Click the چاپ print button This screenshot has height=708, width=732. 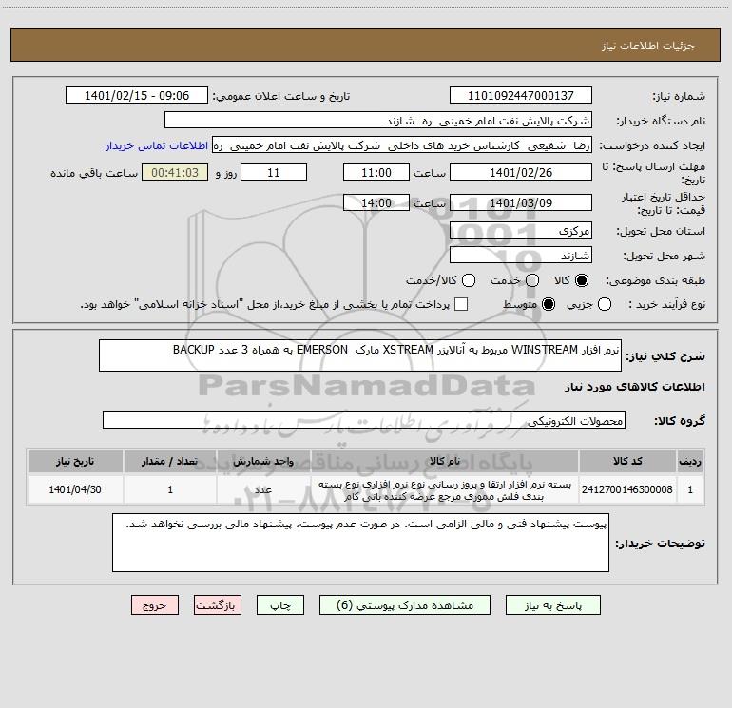tap(280, 605)
